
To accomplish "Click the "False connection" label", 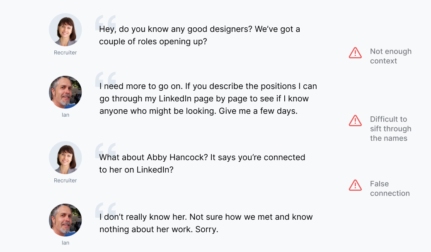I will (x=390, y=189).
